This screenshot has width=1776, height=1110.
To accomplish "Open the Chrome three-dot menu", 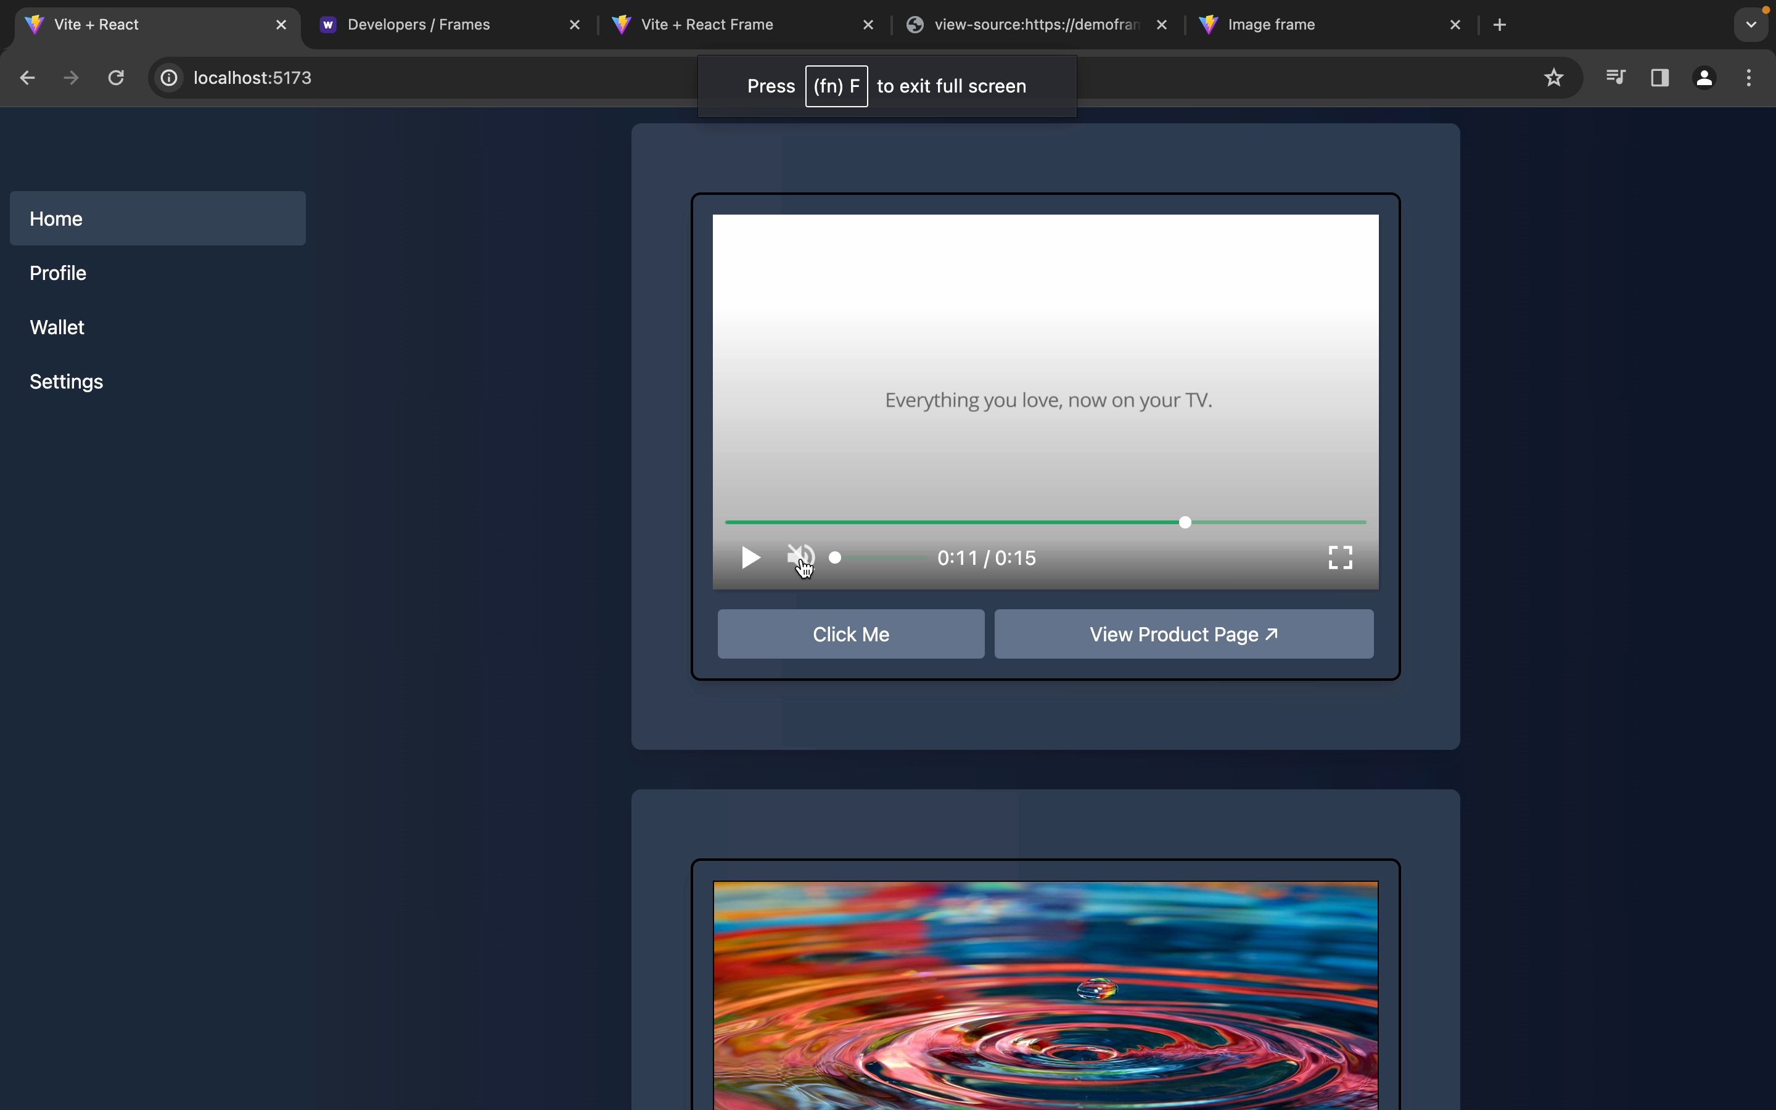I will pyautogui.click(x=1750, y=78).
